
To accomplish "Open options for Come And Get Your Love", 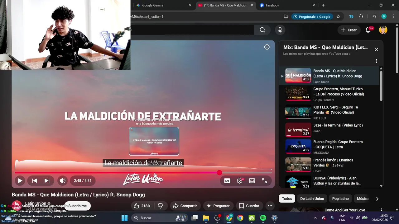I will tap(381, 210).
